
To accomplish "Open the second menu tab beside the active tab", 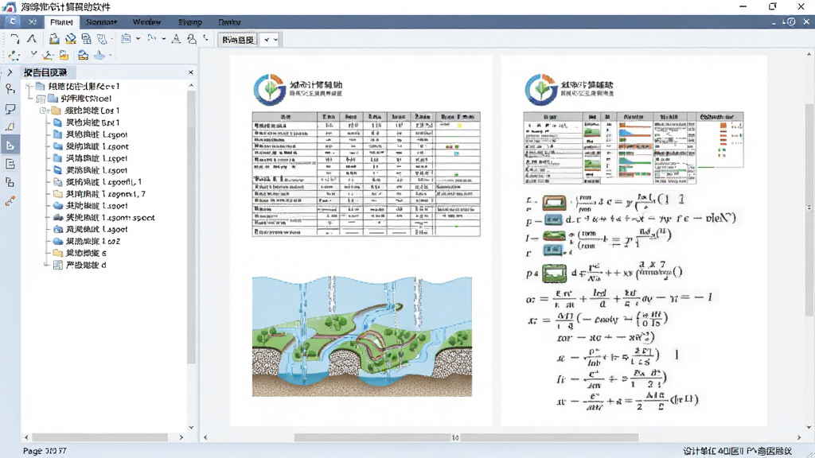I will [101, 22].
